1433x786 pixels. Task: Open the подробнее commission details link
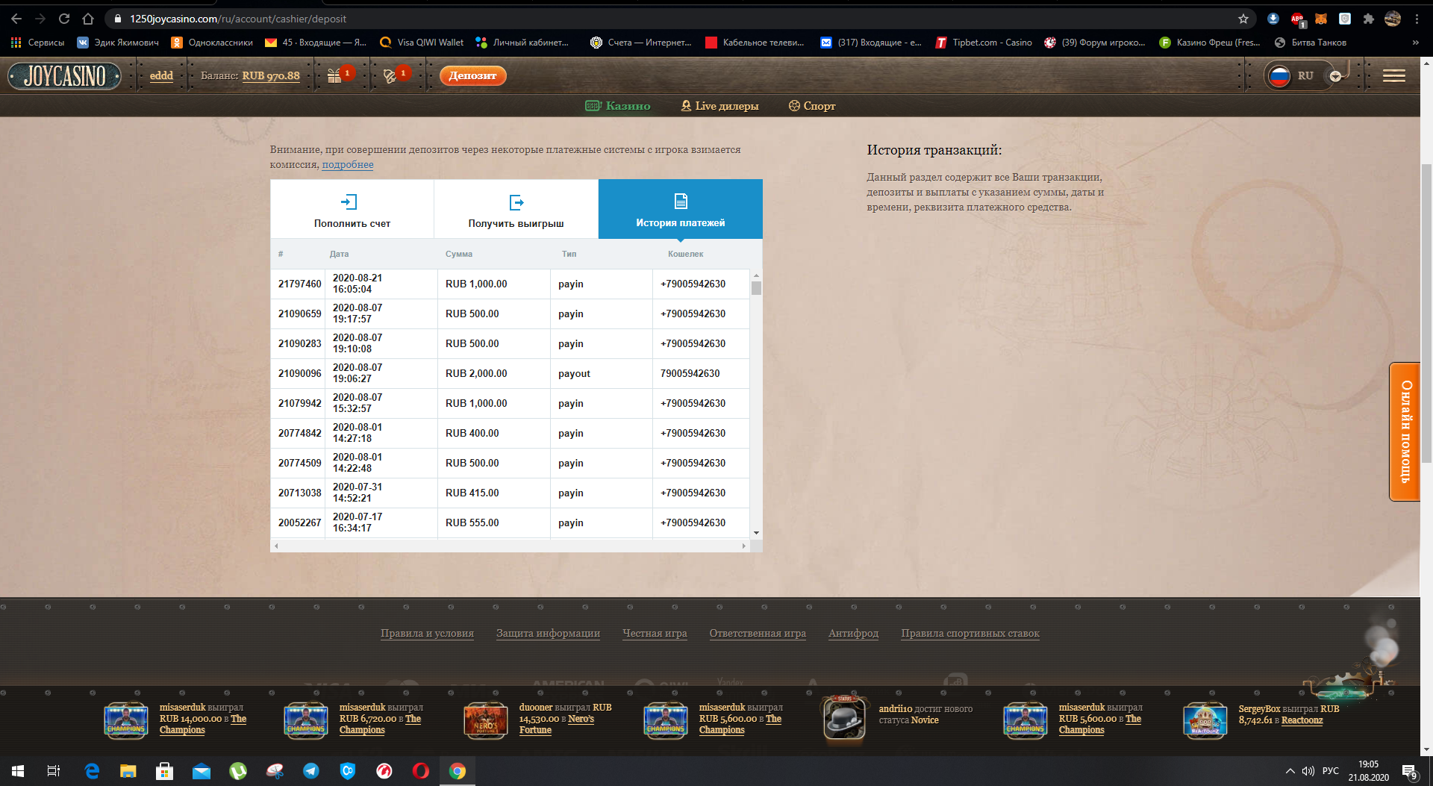pos(348,164)
